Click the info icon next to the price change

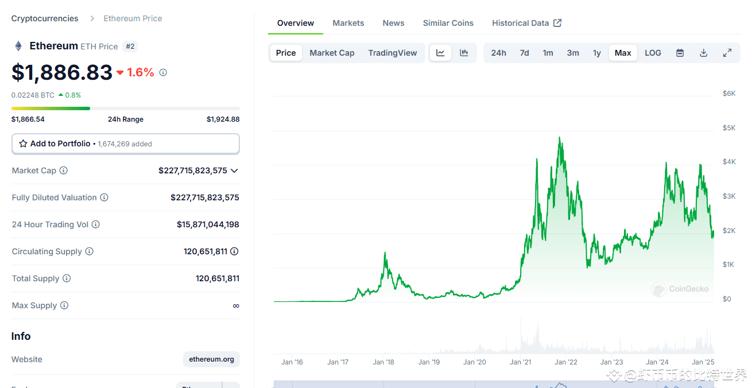(162, 72)
